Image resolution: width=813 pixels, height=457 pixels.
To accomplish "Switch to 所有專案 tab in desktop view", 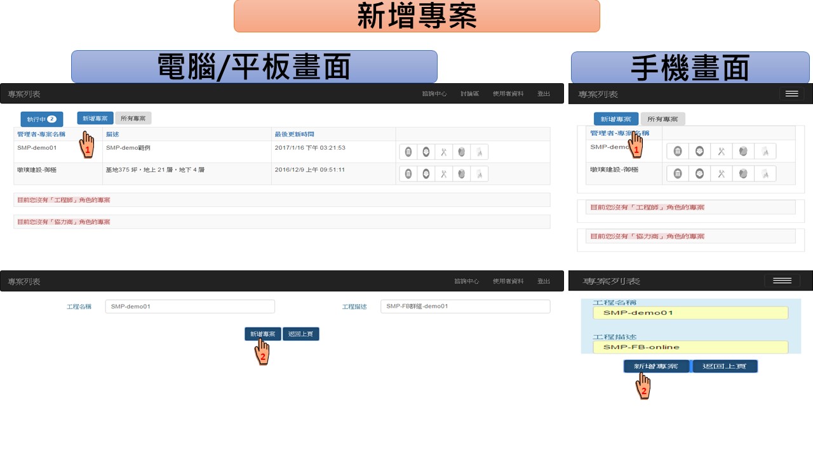I will [133, 119].
